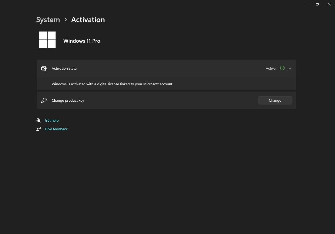Click the Change product key label
The height and width of the screenshot is (234, 335).
(68, 100)
